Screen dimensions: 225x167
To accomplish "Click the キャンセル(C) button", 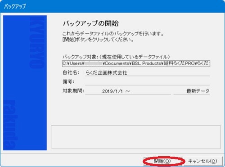I will click(x=202, y=161).
